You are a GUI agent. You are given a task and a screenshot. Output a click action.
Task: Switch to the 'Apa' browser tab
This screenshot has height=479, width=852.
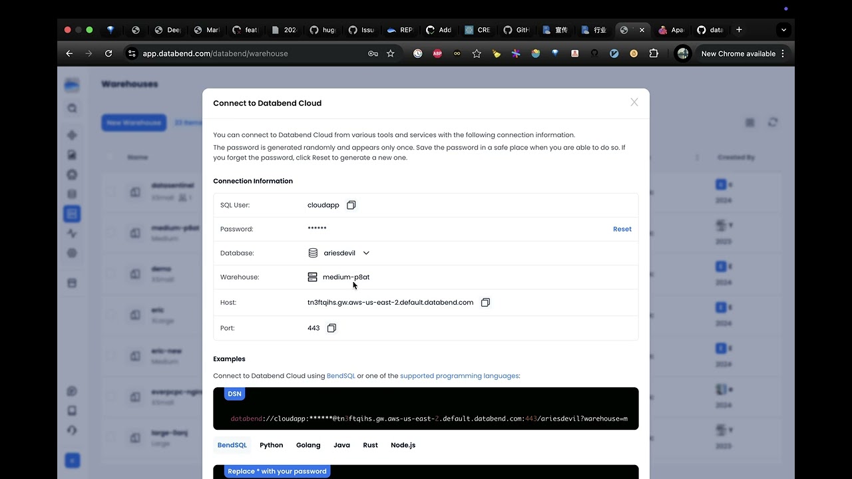[x=671, y=30]
